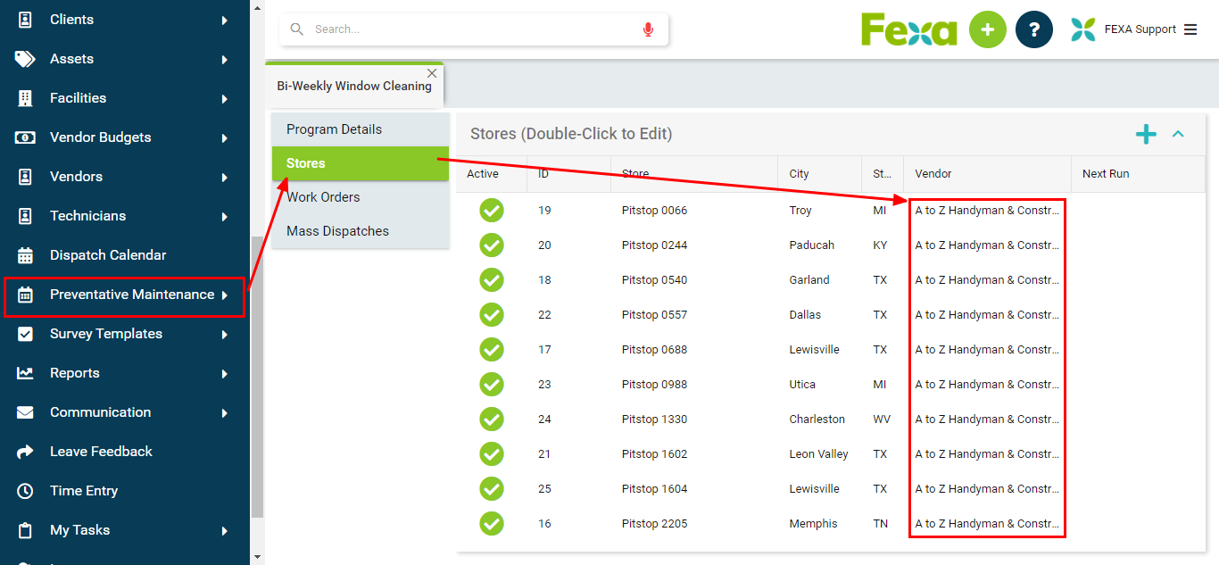
Task: Click the sidebar vertical scrollbar thumb
Action: [258, 377]
